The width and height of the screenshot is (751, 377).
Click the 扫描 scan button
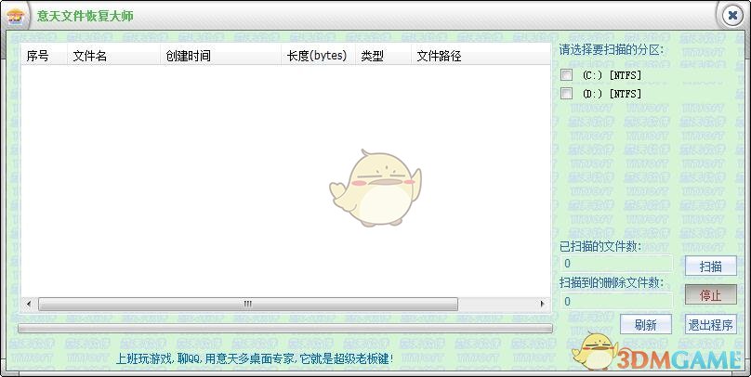click(x=710, y=266)
